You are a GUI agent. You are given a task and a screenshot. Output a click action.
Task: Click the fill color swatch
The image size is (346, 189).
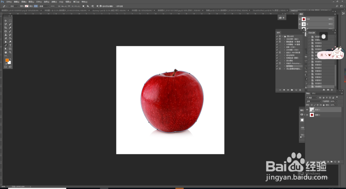coord(27,6)
